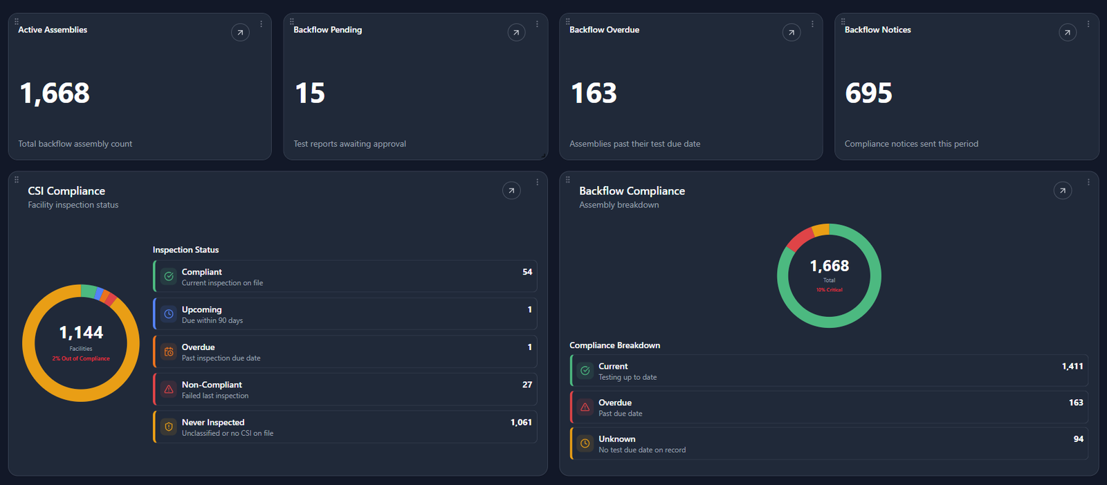Select the Non-Compliant inspection status row

click(x=345, y=390)
